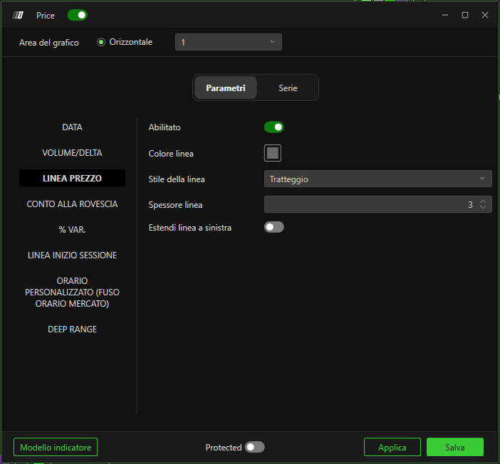Disable the Abilitato switch

click(274, 127)
